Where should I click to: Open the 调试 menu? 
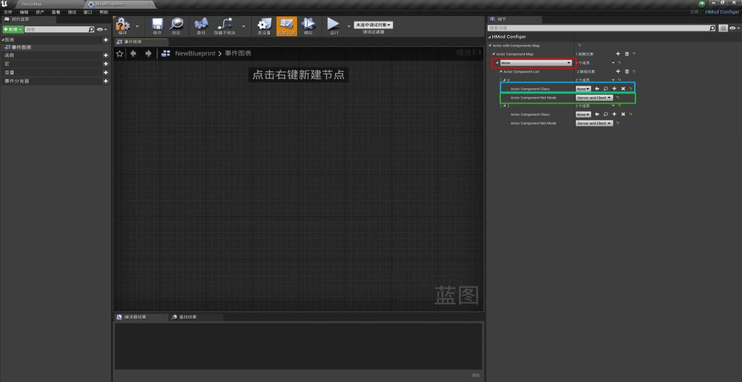tap(72, 12)
